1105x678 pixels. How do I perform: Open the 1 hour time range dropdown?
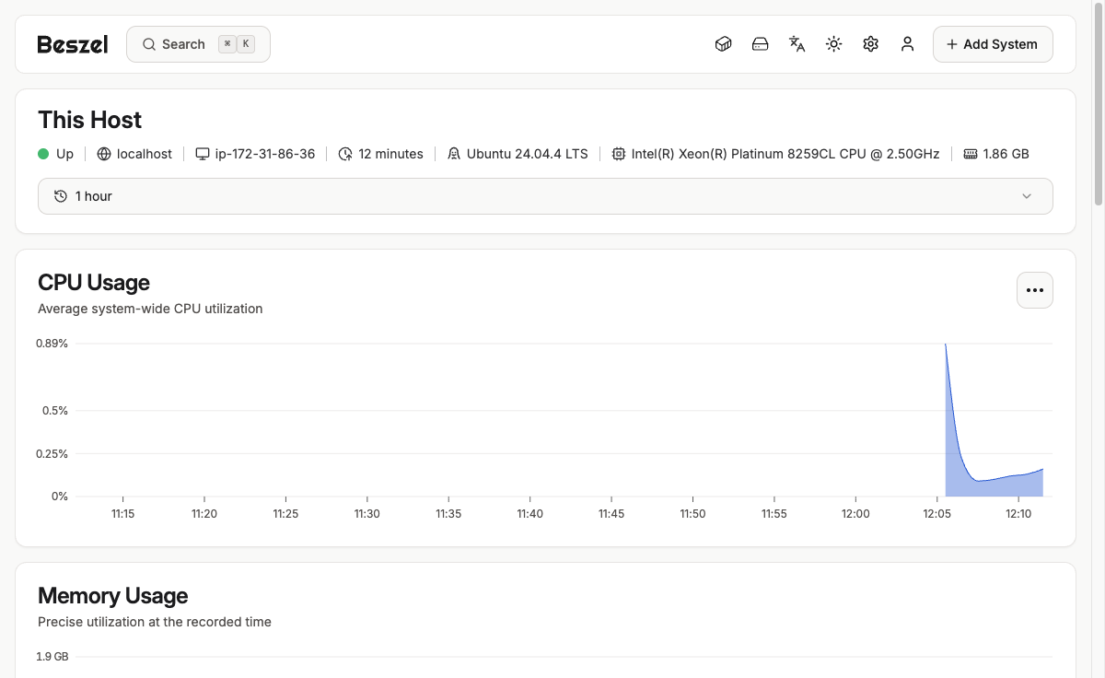tap(545, 196)
